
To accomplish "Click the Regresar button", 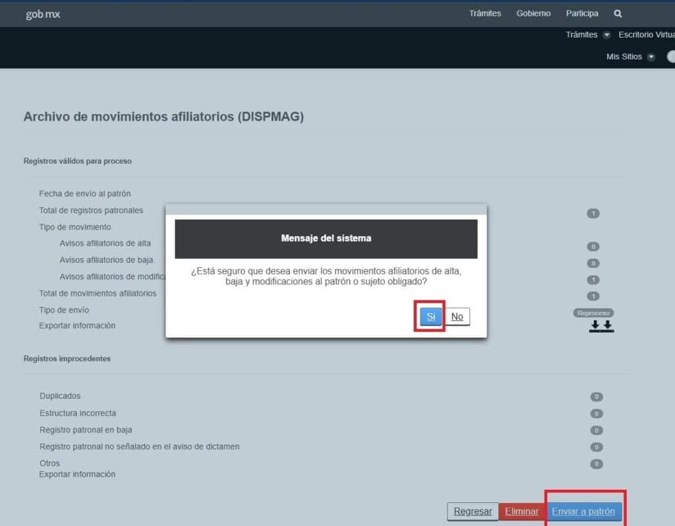I will tap(473, 511).
